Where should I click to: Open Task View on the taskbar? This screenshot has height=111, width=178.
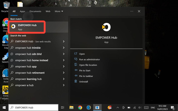(x=63, y=107)
